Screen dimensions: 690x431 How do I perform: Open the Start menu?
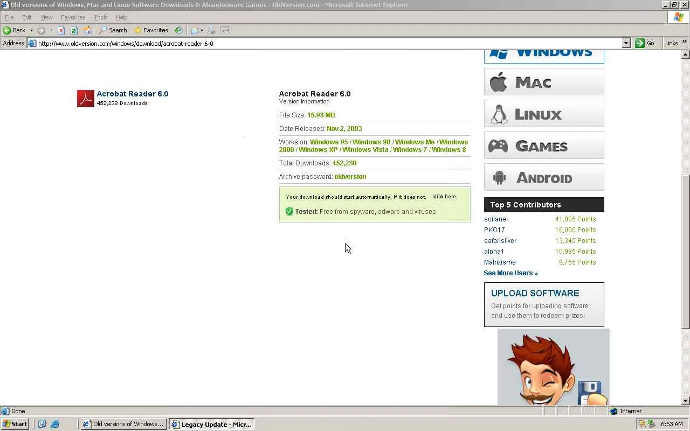pyautogui.click(x=15, y=424)
